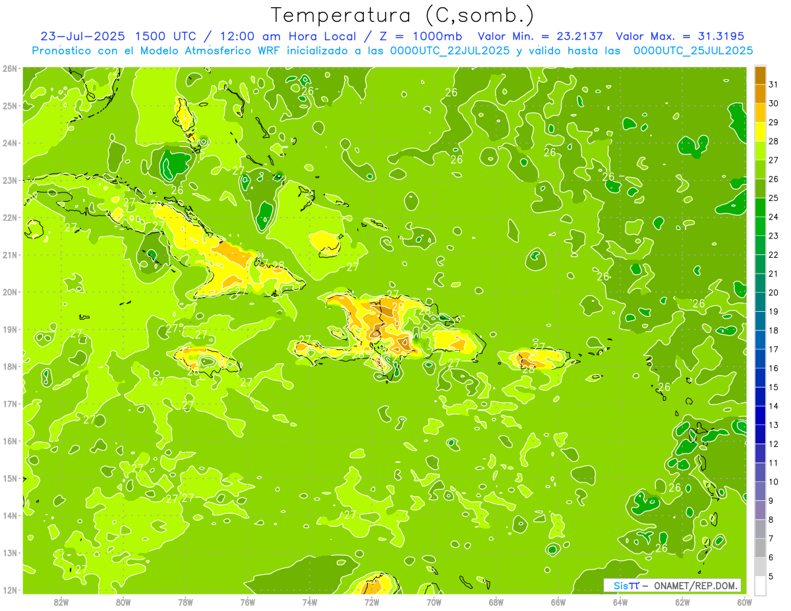
Task: Select the legend value '27'
Action: [774, 160]
